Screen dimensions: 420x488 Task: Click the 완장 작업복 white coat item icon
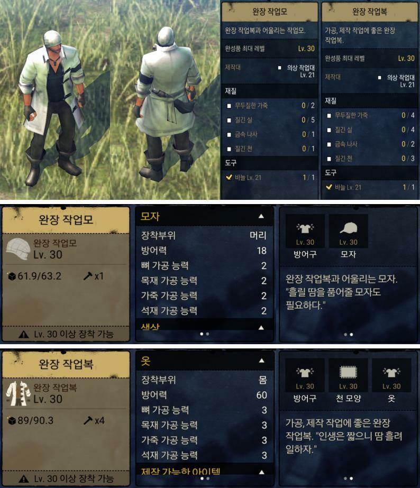tap(18, 393)
